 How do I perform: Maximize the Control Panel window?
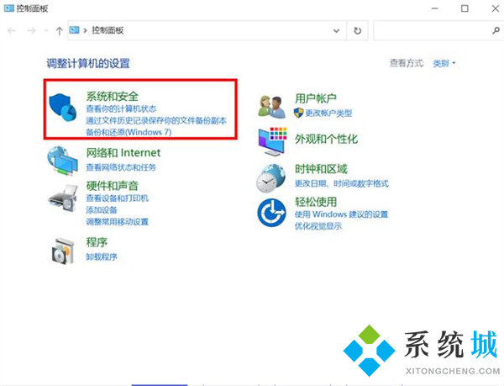465,8
